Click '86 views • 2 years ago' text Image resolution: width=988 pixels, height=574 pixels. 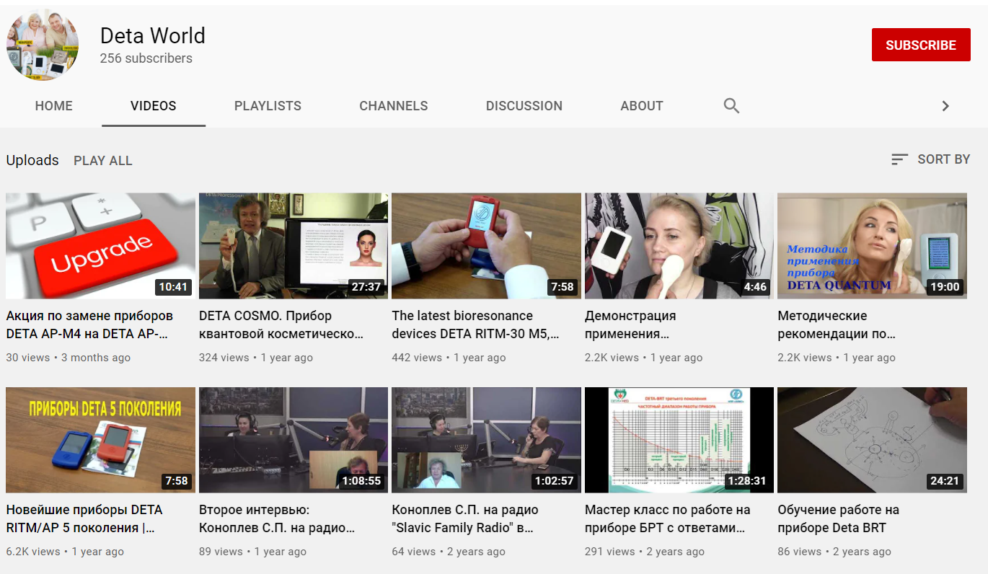834,552
